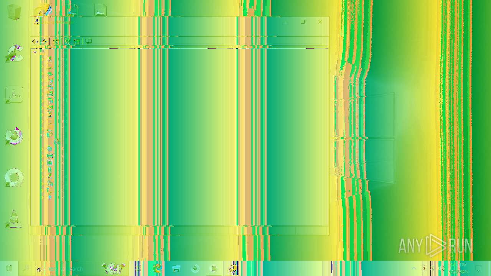Open the CCleaner desktop shortcut
The image size is (491, 276).
coord(14,54)
